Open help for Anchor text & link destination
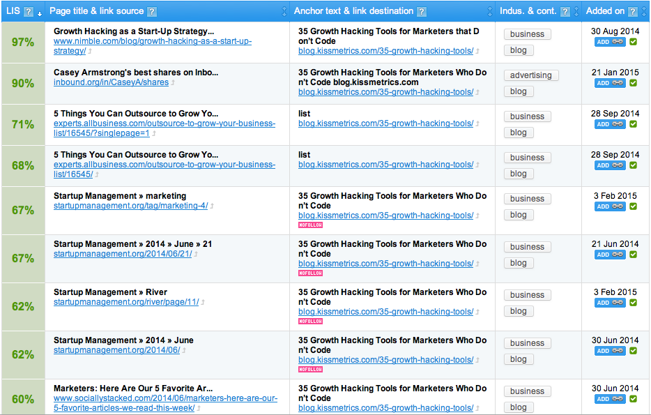 point(422,12)
